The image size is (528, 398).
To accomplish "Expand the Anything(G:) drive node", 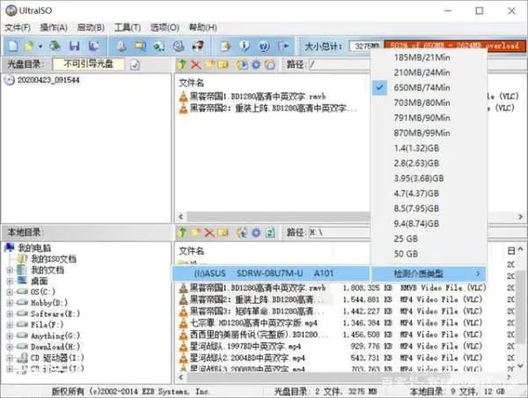I will (x=10, y=335).
